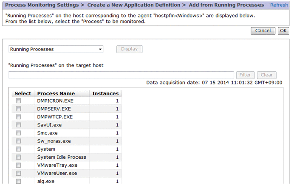The width and height of the screenshot is (291, 185).
Task: Select the VMwareTray.exe checkbox
Action: pos(18,165)
